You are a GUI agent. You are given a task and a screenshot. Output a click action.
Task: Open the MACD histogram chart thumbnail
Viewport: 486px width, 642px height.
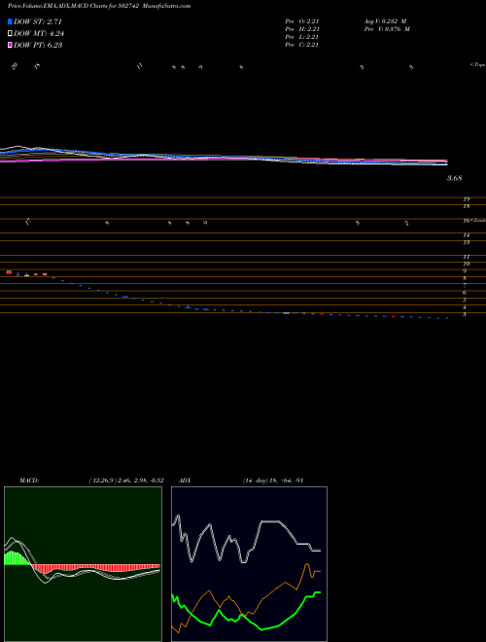83,564
